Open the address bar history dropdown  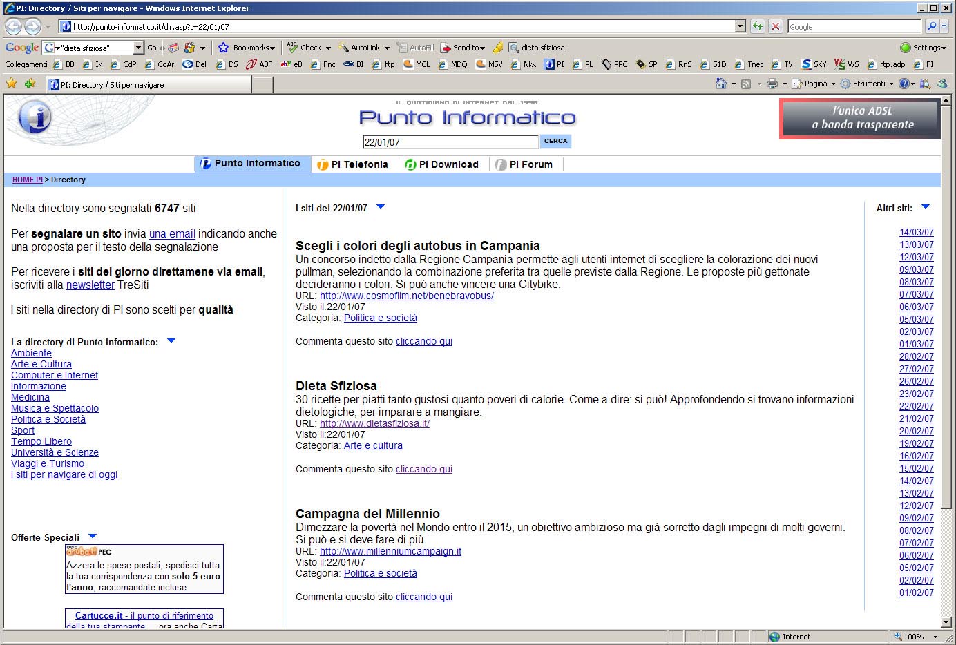pyautogui.click(x=740, y=27)
